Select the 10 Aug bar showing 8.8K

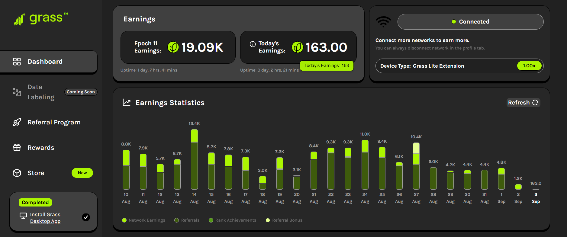coord(126,170)
